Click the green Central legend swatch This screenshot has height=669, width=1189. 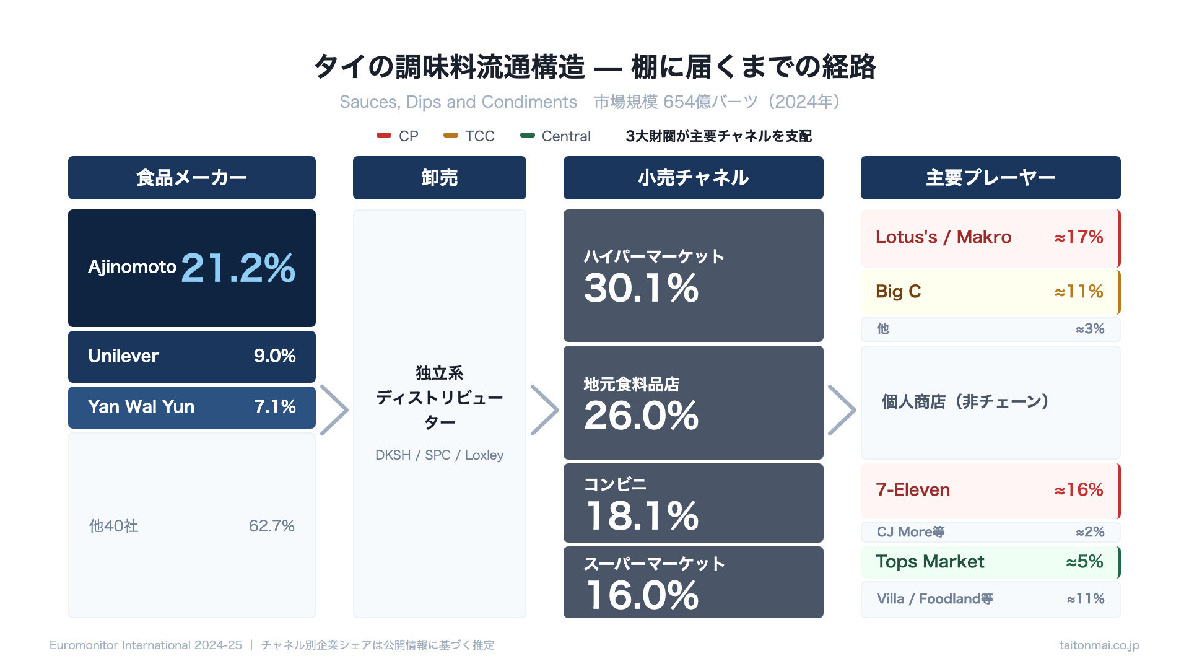click(x=528, y=135)
